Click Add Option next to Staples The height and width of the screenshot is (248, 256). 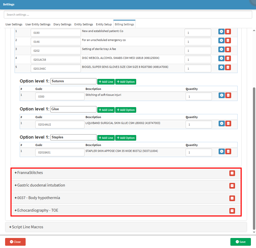[126, 138]
